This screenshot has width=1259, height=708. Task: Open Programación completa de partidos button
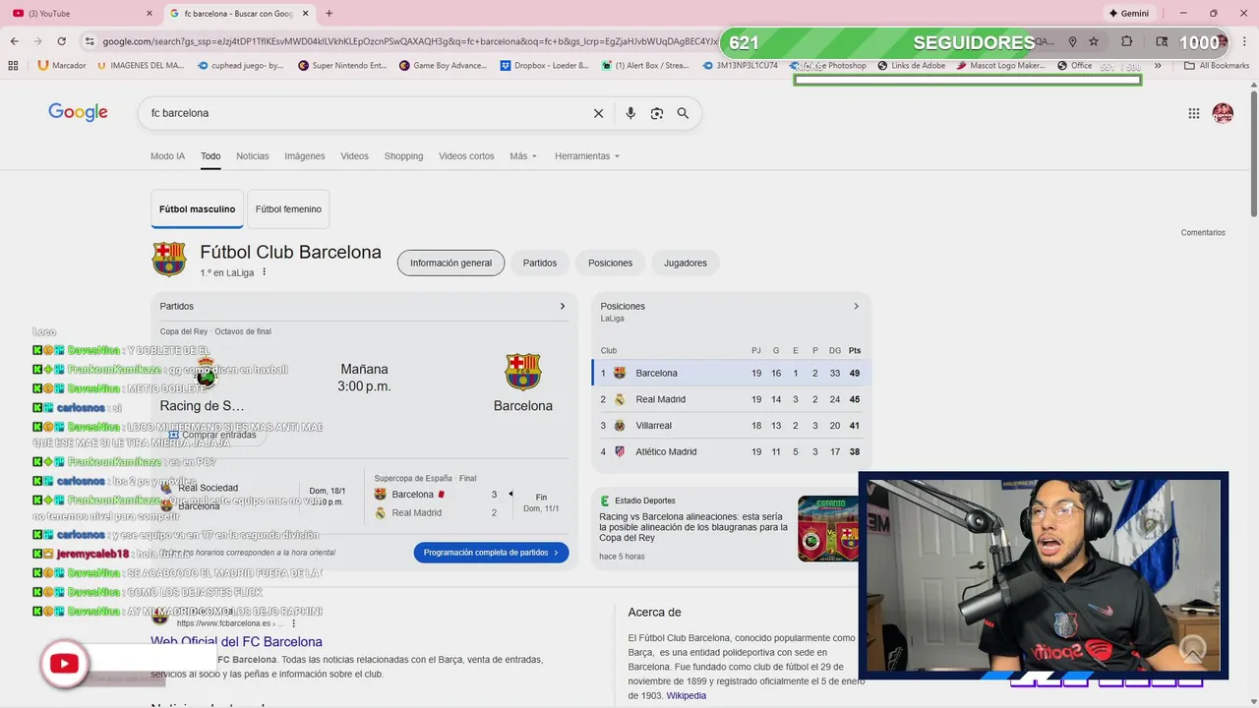491,553
